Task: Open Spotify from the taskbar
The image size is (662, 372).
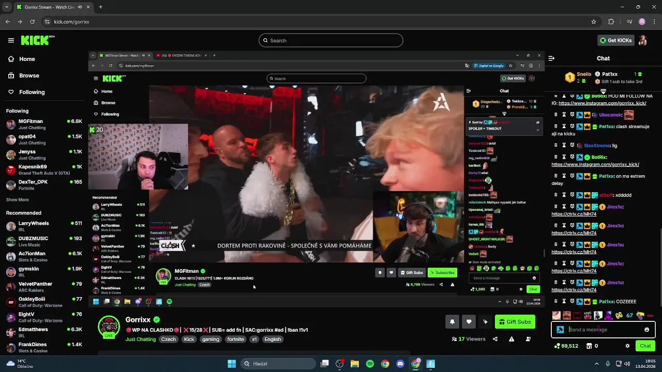Action: click(370, 364)
